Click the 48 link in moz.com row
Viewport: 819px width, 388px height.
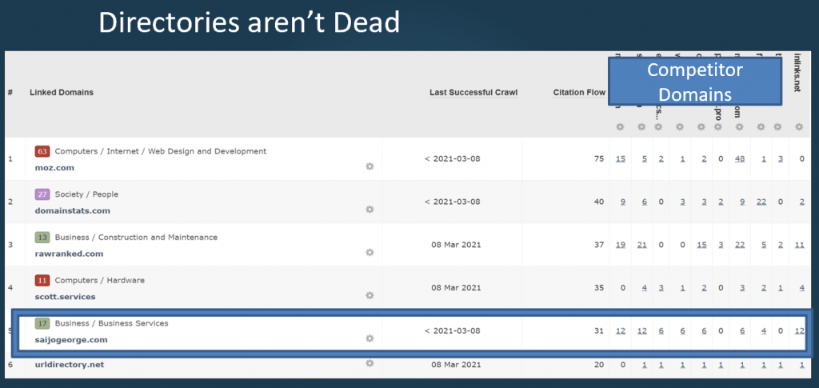point(740,158)
